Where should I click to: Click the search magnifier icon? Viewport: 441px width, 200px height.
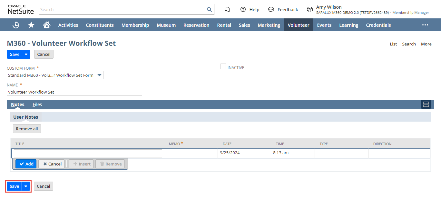(209, 10)
